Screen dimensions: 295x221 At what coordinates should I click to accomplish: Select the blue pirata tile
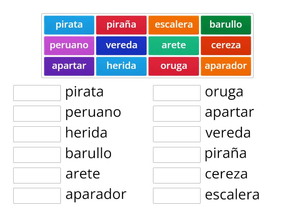[x=69, y=25]
